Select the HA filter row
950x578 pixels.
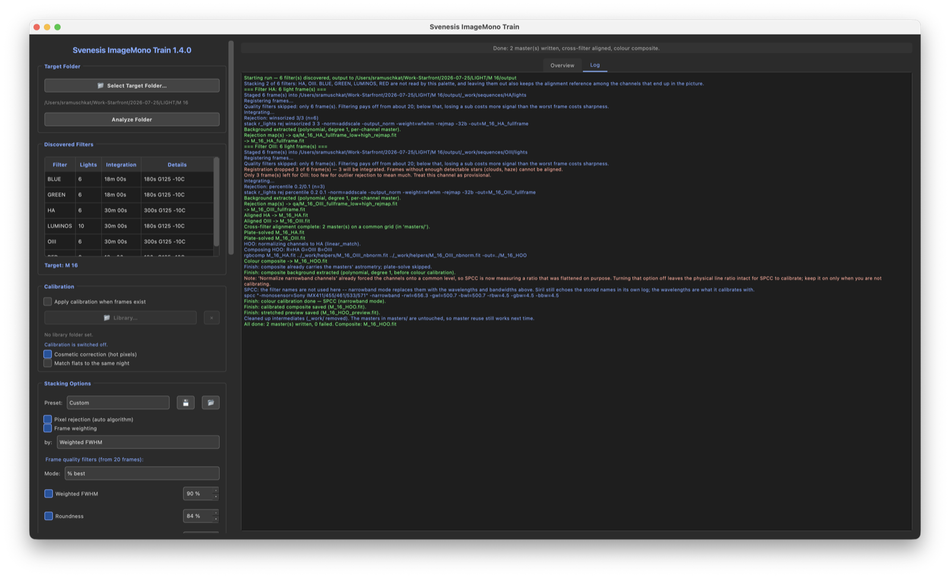click(x=129, y=210)
